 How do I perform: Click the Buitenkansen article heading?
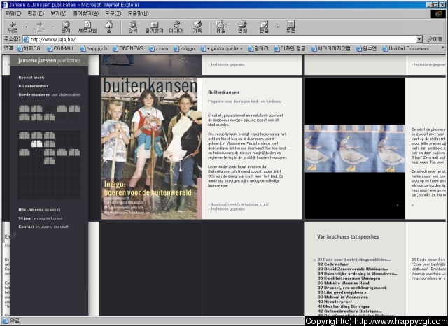223,92
